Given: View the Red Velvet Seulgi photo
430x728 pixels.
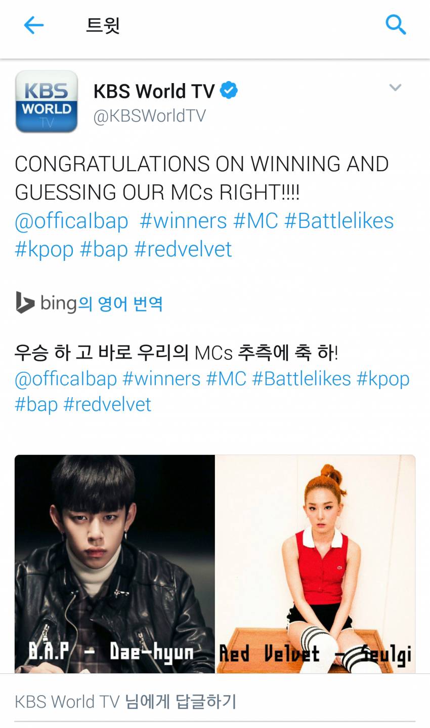Looking at the screenshot, I should 316,564.
